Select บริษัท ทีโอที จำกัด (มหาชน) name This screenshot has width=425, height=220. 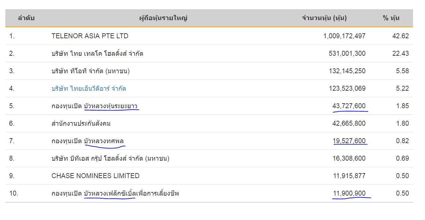(x=90, y=71)
